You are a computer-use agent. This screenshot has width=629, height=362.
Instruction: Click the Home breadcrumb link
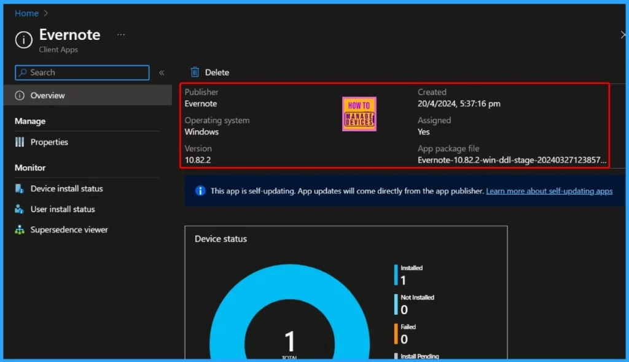(x=26, y=13)
